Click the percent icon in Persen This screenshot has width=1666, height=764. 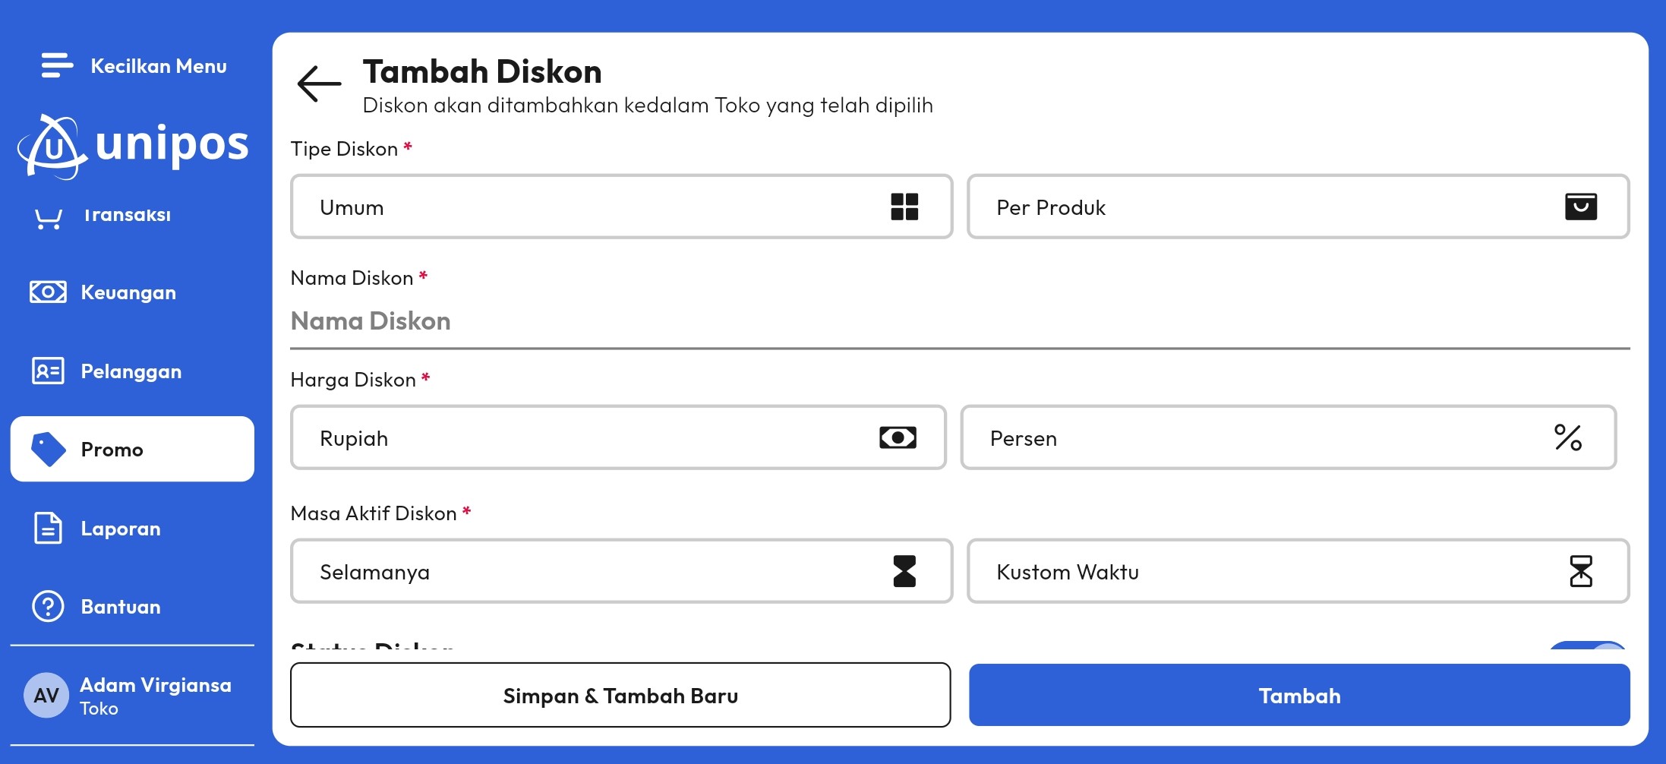[1567, 437]
